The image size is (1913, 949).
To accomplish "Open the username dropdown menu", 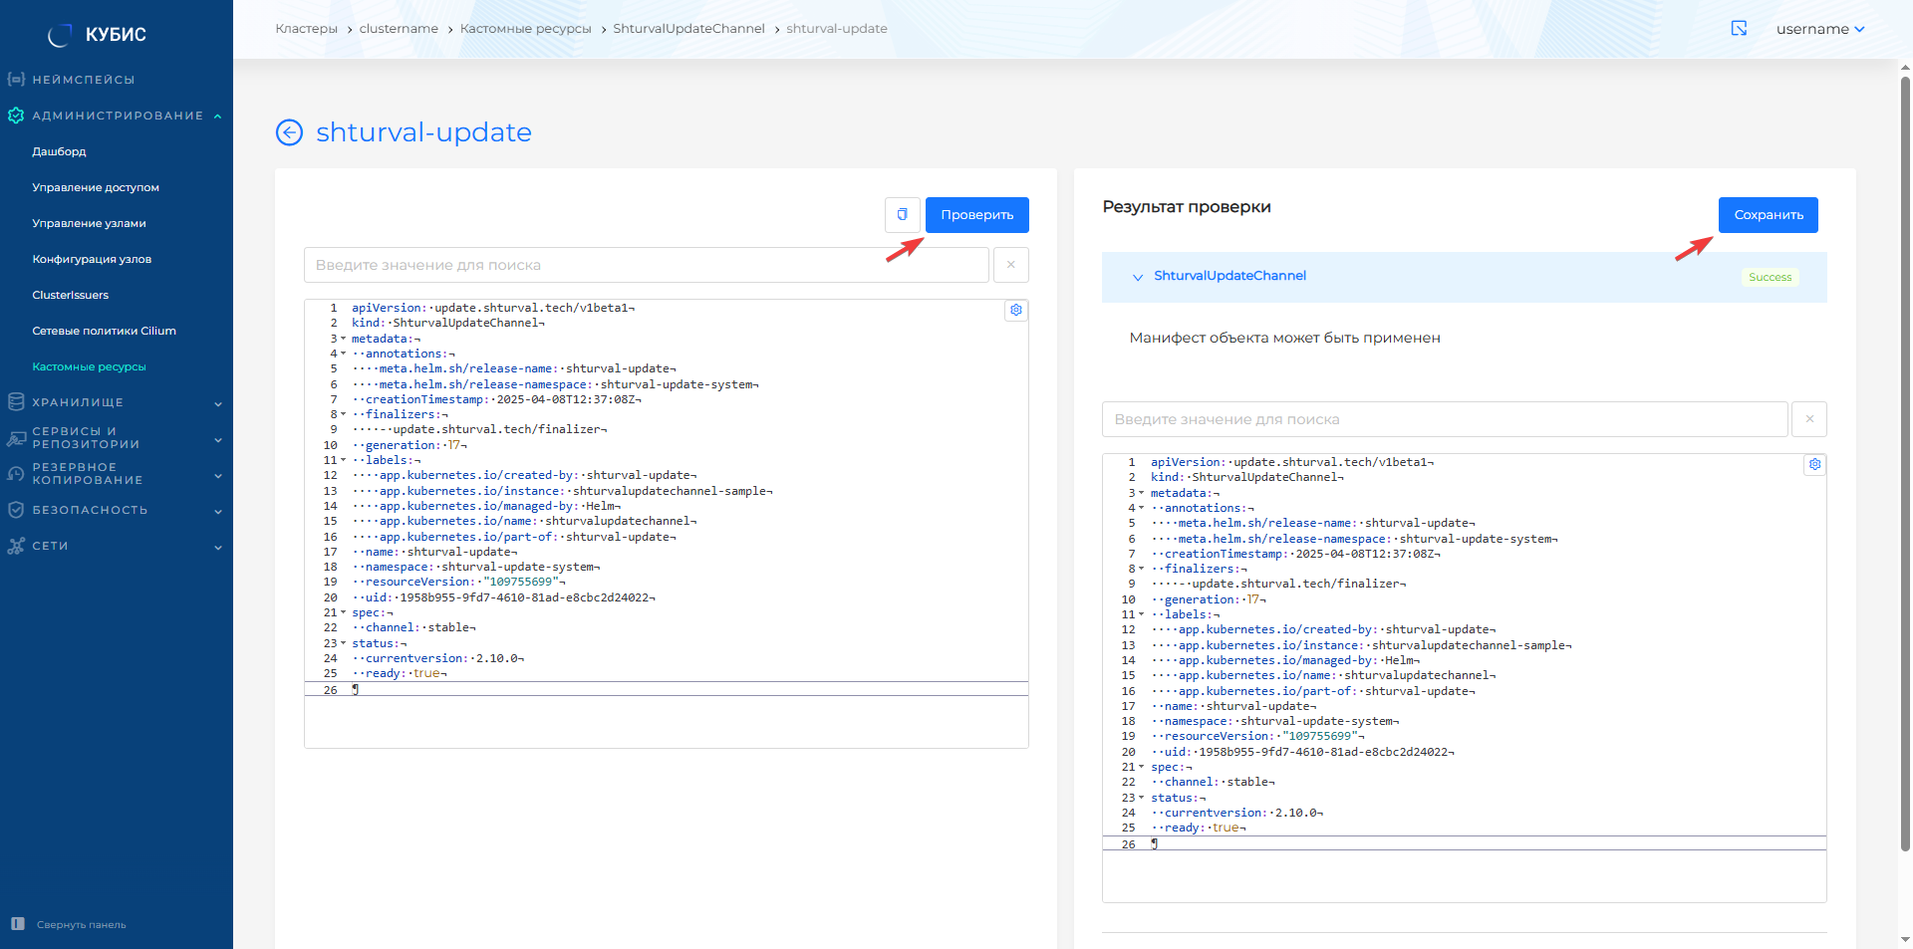I will (1819, 29).
